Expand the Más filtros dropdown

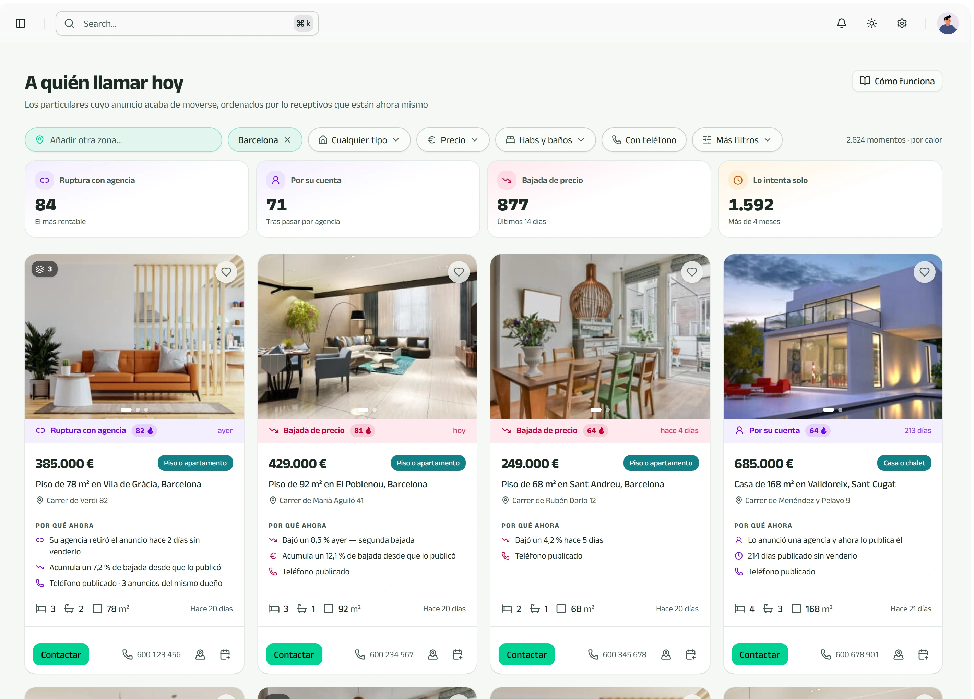coord(737,140)
